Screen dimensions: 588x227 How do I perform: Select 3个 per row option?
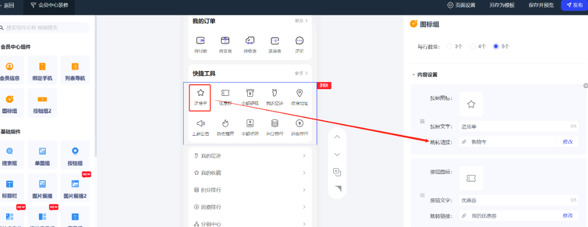coord(450,46)
